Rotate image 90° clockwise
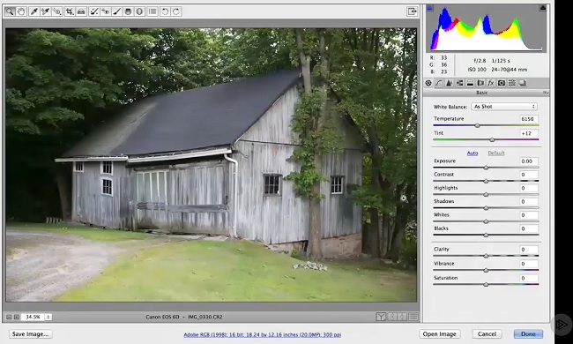This screenshot has height=344, width=573. point(176,11)
